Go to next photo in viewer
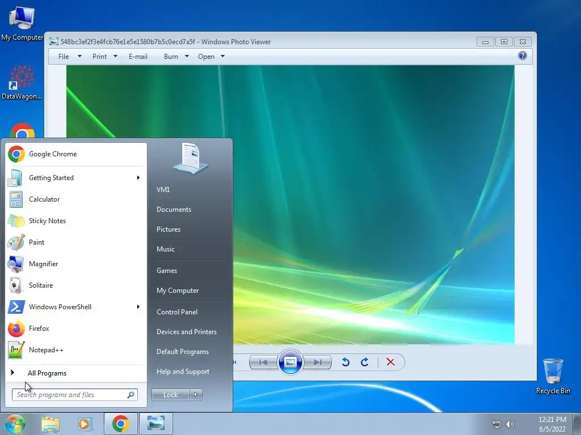Viewport: 581px width, 435px height. [318, 362]
